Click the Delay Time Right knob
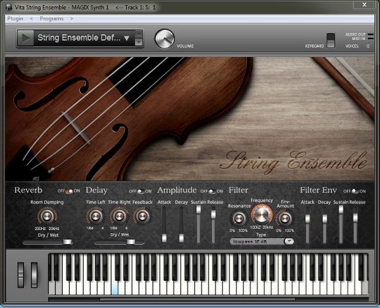380x308 pixels. (x=119, y=215)
